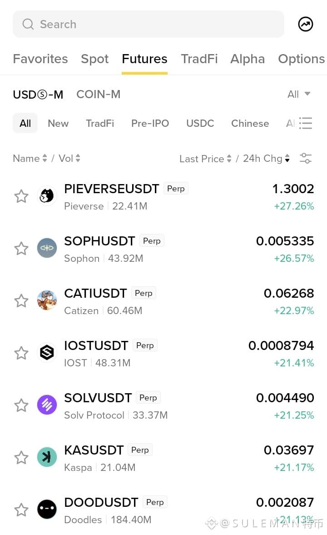Screen dimensions: 327x535
Task: Open the market trend chart icon
Action: point(306,24)
